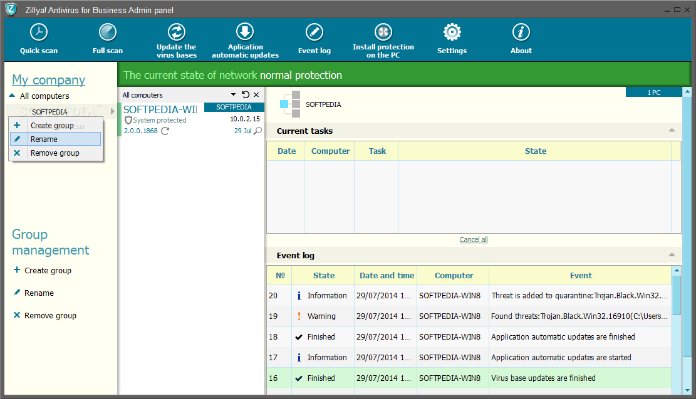Click the 29 Jul date text

(243, 131)
